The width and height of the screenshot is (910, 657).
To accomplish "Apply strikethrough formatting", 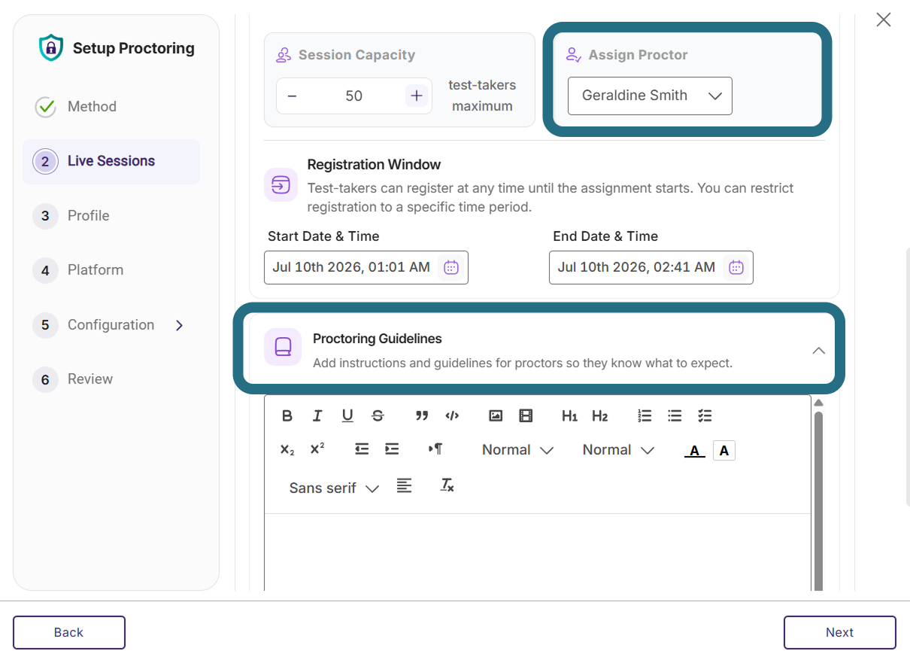I will click(378, 415).
